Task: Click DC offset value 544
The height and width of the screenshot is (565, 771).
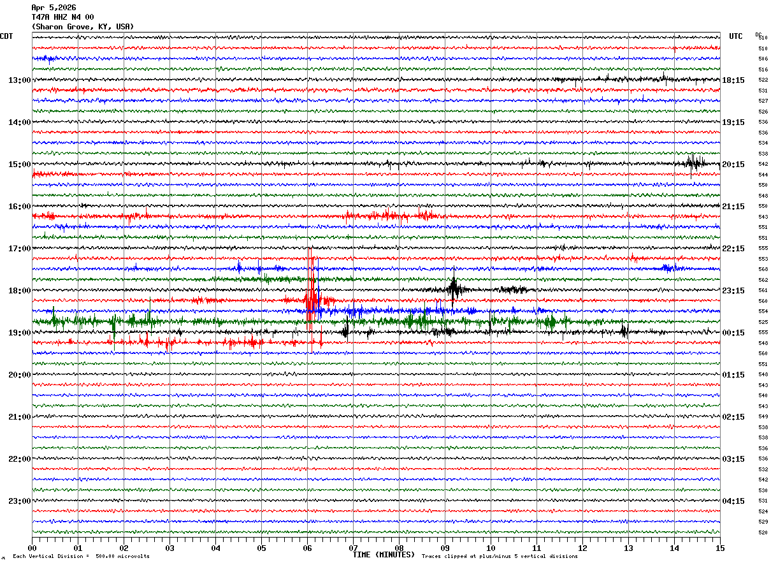Action: click(x=763, y=175)
